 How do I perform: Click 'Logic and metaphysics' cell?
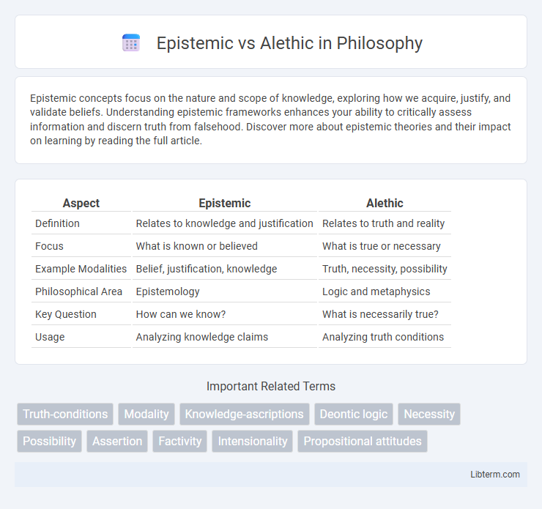click(x=376, y=291)
